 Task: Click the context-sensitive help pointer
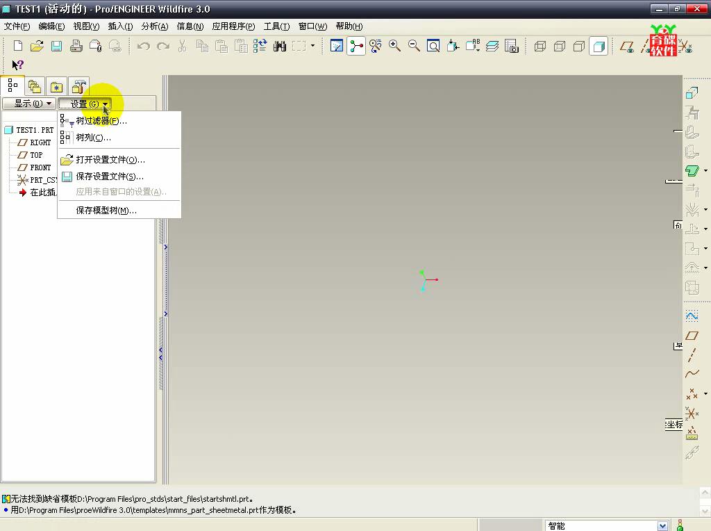click(x=17, y=65)
